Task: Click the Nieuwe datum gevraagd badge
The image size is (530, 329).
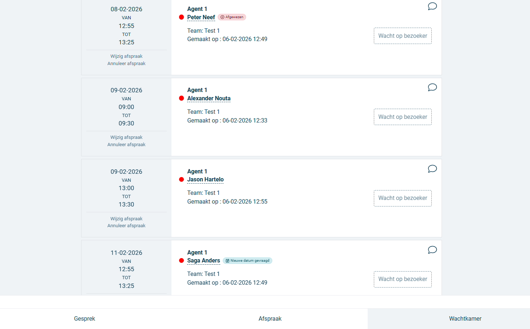Action: [248, 261]
